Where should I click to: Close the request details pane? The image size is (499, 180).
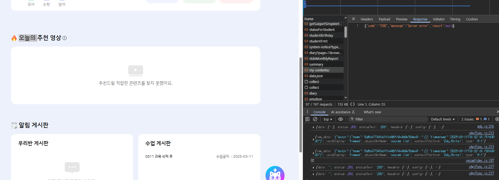(354, 19)
